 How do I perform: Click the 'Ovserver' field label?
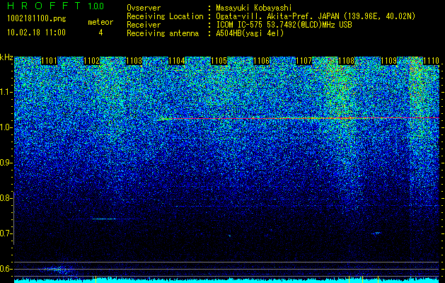(x=144, y=8)
